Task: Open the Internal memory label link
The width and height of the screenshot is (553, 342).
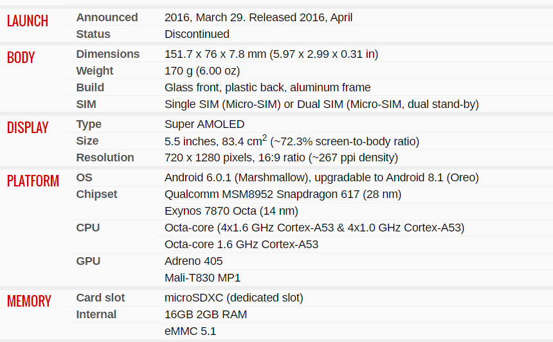Action: 96,314
